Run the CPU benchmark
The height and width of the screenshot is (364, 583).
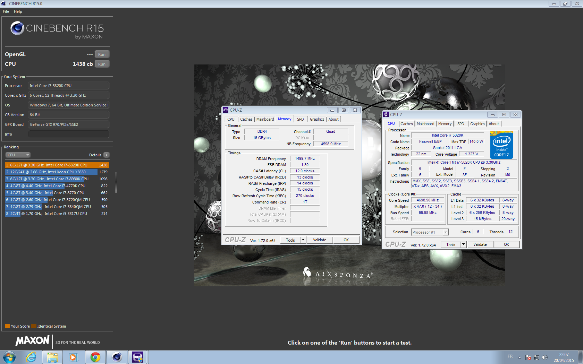pos(102,64)
